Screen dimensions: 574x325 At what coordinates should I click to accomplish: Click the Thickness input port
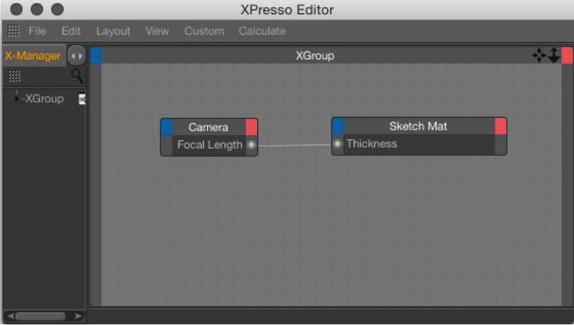338,143
